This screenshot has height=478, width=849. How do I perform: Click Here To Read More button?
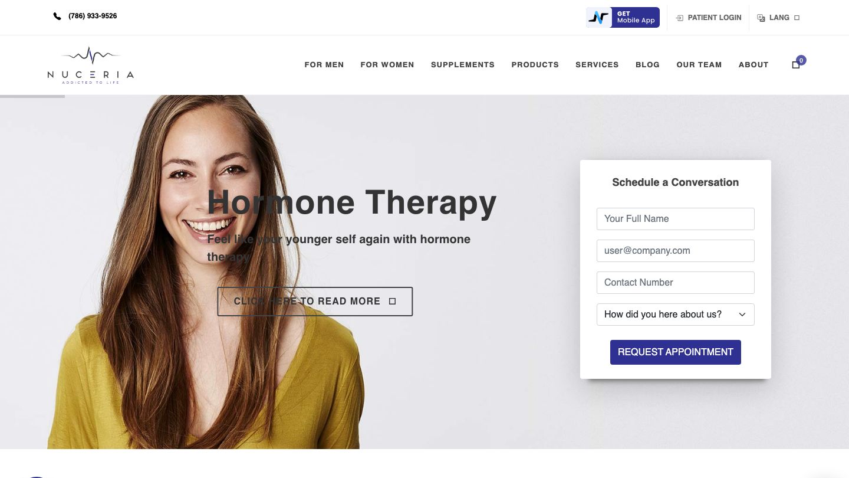point(315,302)
